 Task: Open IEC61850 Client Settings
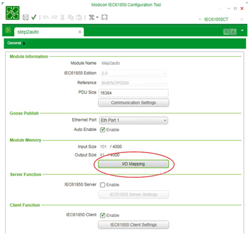[x=134, y=225]
